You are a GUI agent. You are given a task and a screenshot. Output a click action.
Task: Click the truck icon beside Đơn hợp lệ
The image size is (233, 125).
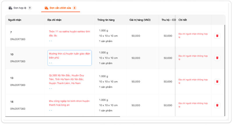click(10, 8)
